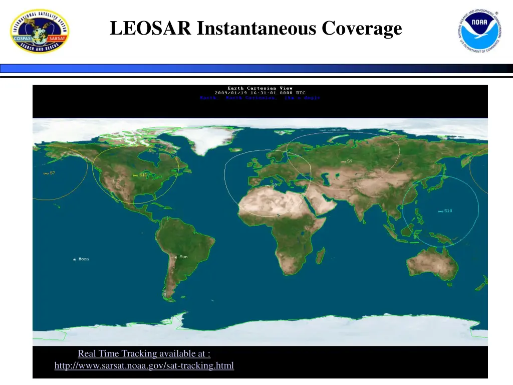
Task: Click the LEOSAR Instantaneous Coverage title
Action: tap(255, 29)
